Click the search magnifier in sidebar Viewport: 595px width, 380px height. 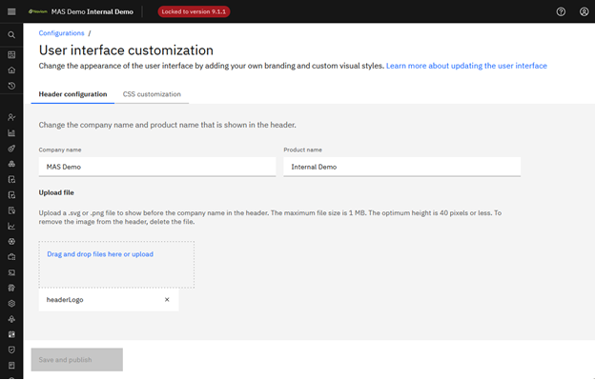pos(11,35)
